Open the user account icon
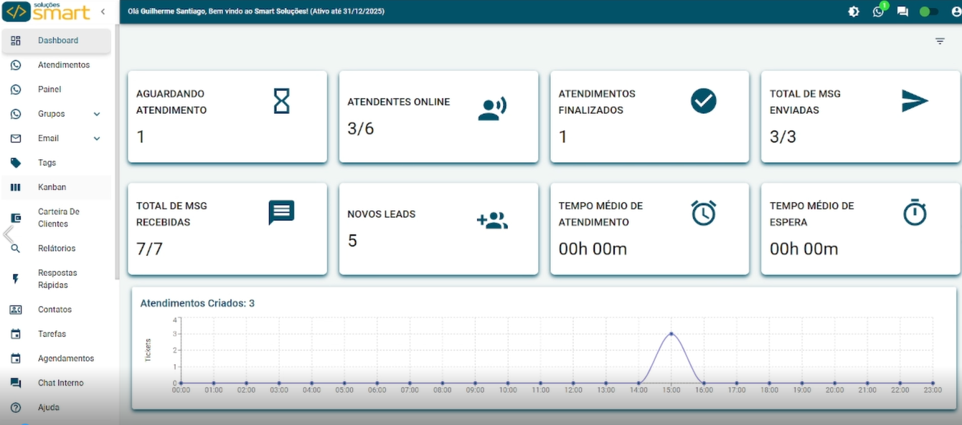The image size is (962, 425). pos(956,11)
